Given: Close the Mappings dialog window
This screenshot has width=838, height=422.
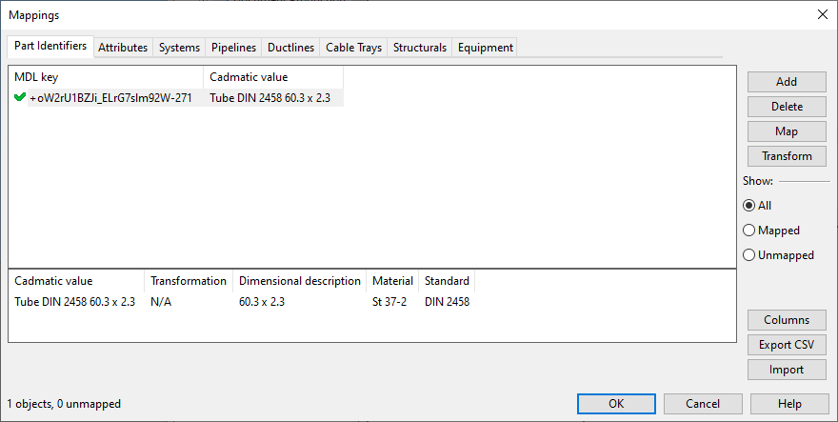Looking at the screenshot, I should click(x=822, y=14).
